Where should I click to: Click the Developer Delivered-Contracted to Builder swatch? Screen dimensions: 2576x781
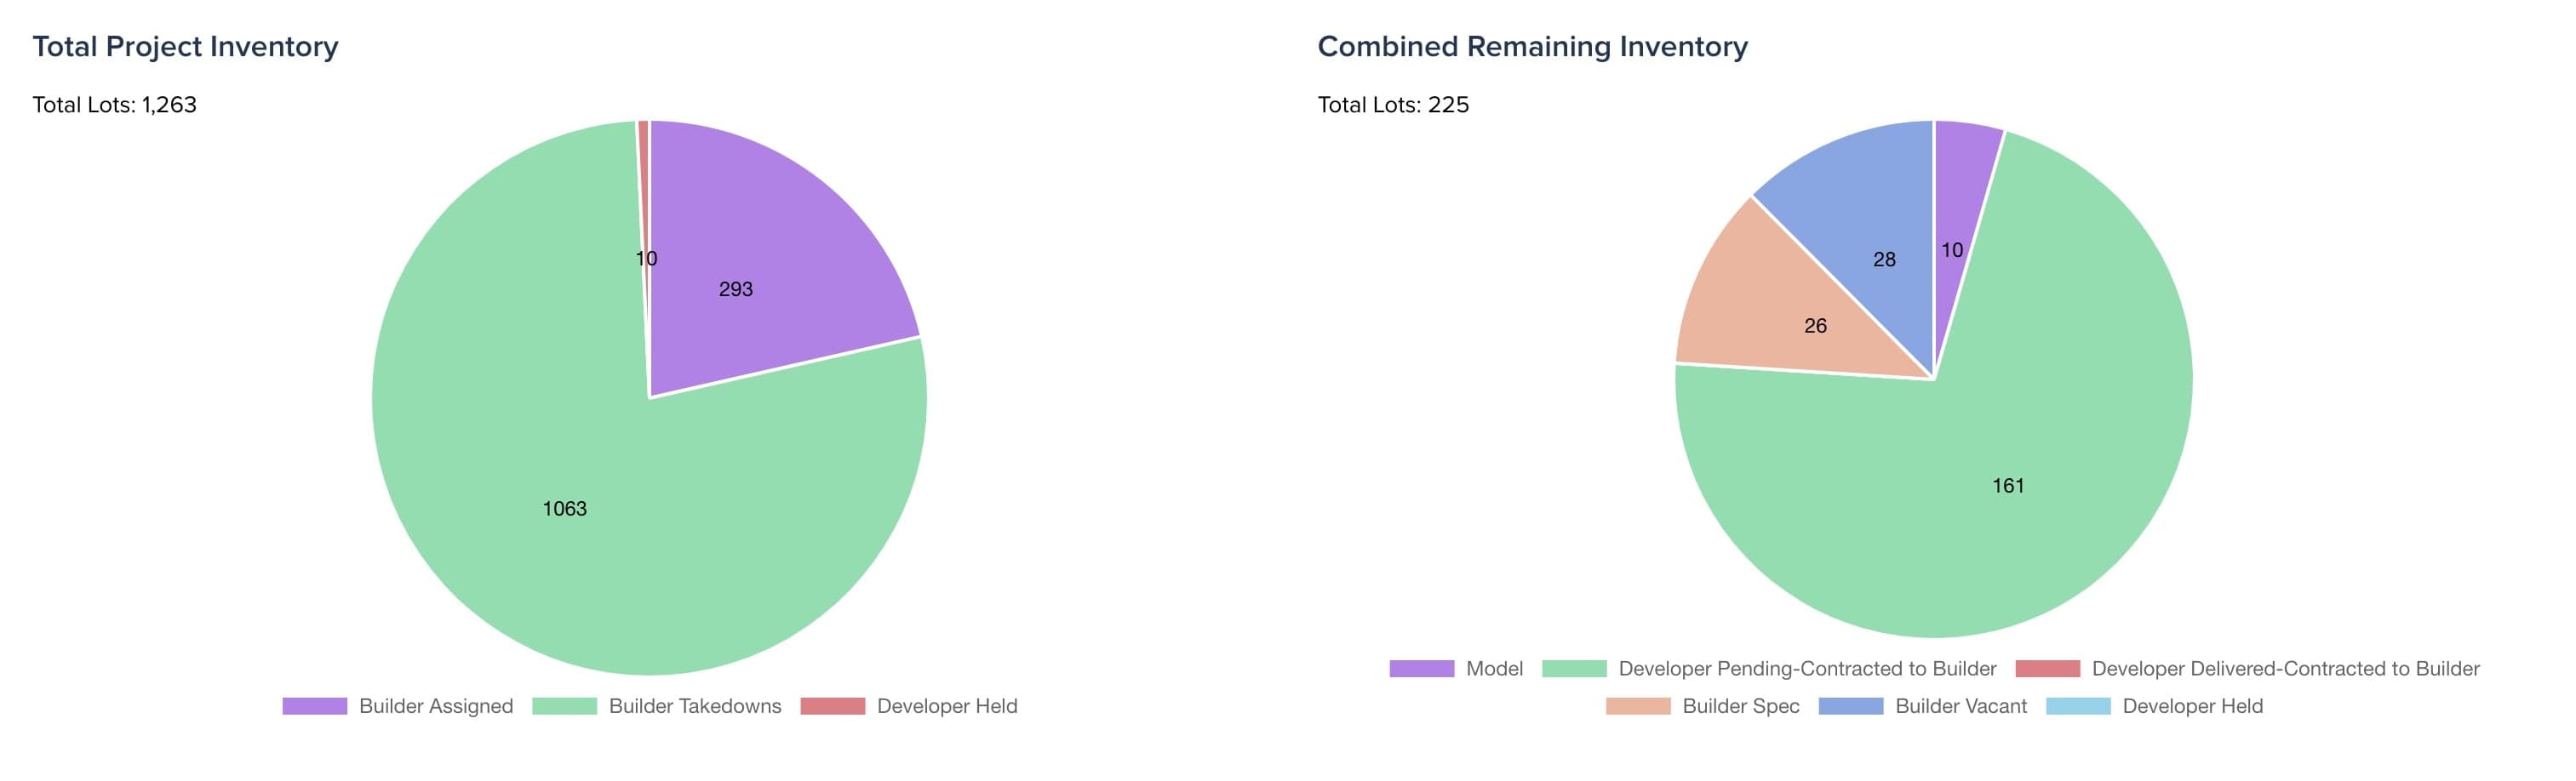(2047, 669)
